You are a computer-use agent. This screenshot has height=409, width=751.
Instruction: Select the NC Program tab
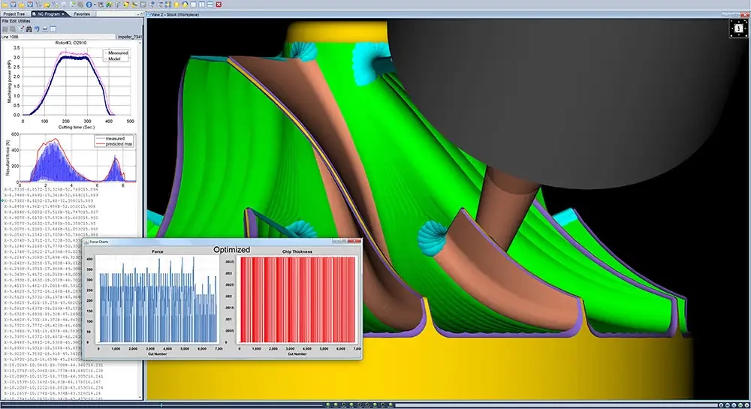click(48, 14)
